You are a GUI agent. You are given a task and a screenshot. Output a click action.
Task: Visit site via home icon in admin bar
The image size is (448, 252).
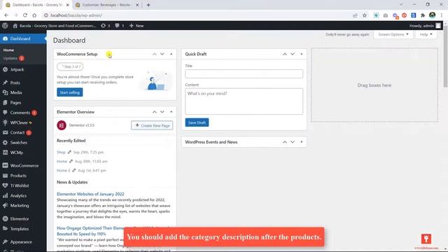[x=15, y=26]
